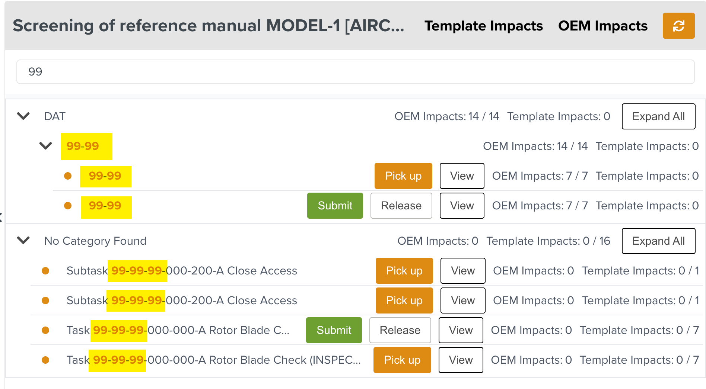Open the Template Impacts tab

pos(483,26)
